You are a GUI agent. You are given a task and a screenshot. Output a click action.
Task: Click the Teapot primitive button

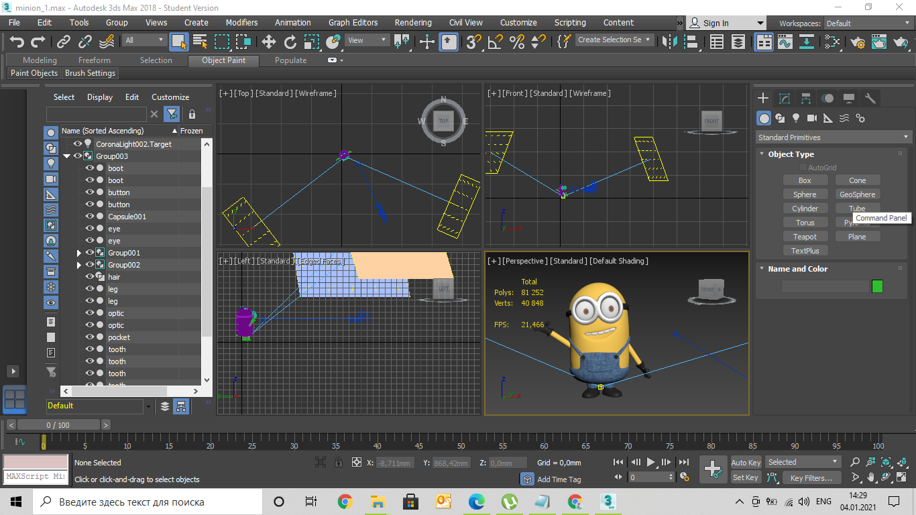point(805,237)
